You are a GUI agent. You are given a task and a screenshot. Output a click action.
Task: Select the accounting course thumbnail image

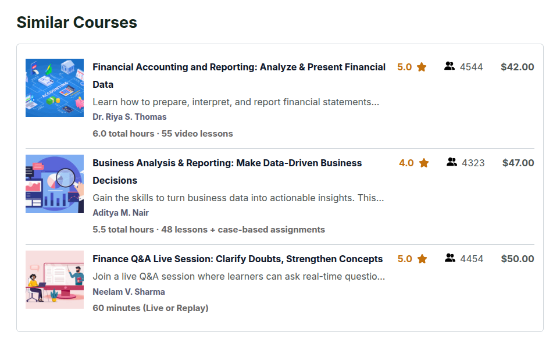[55, 88]
